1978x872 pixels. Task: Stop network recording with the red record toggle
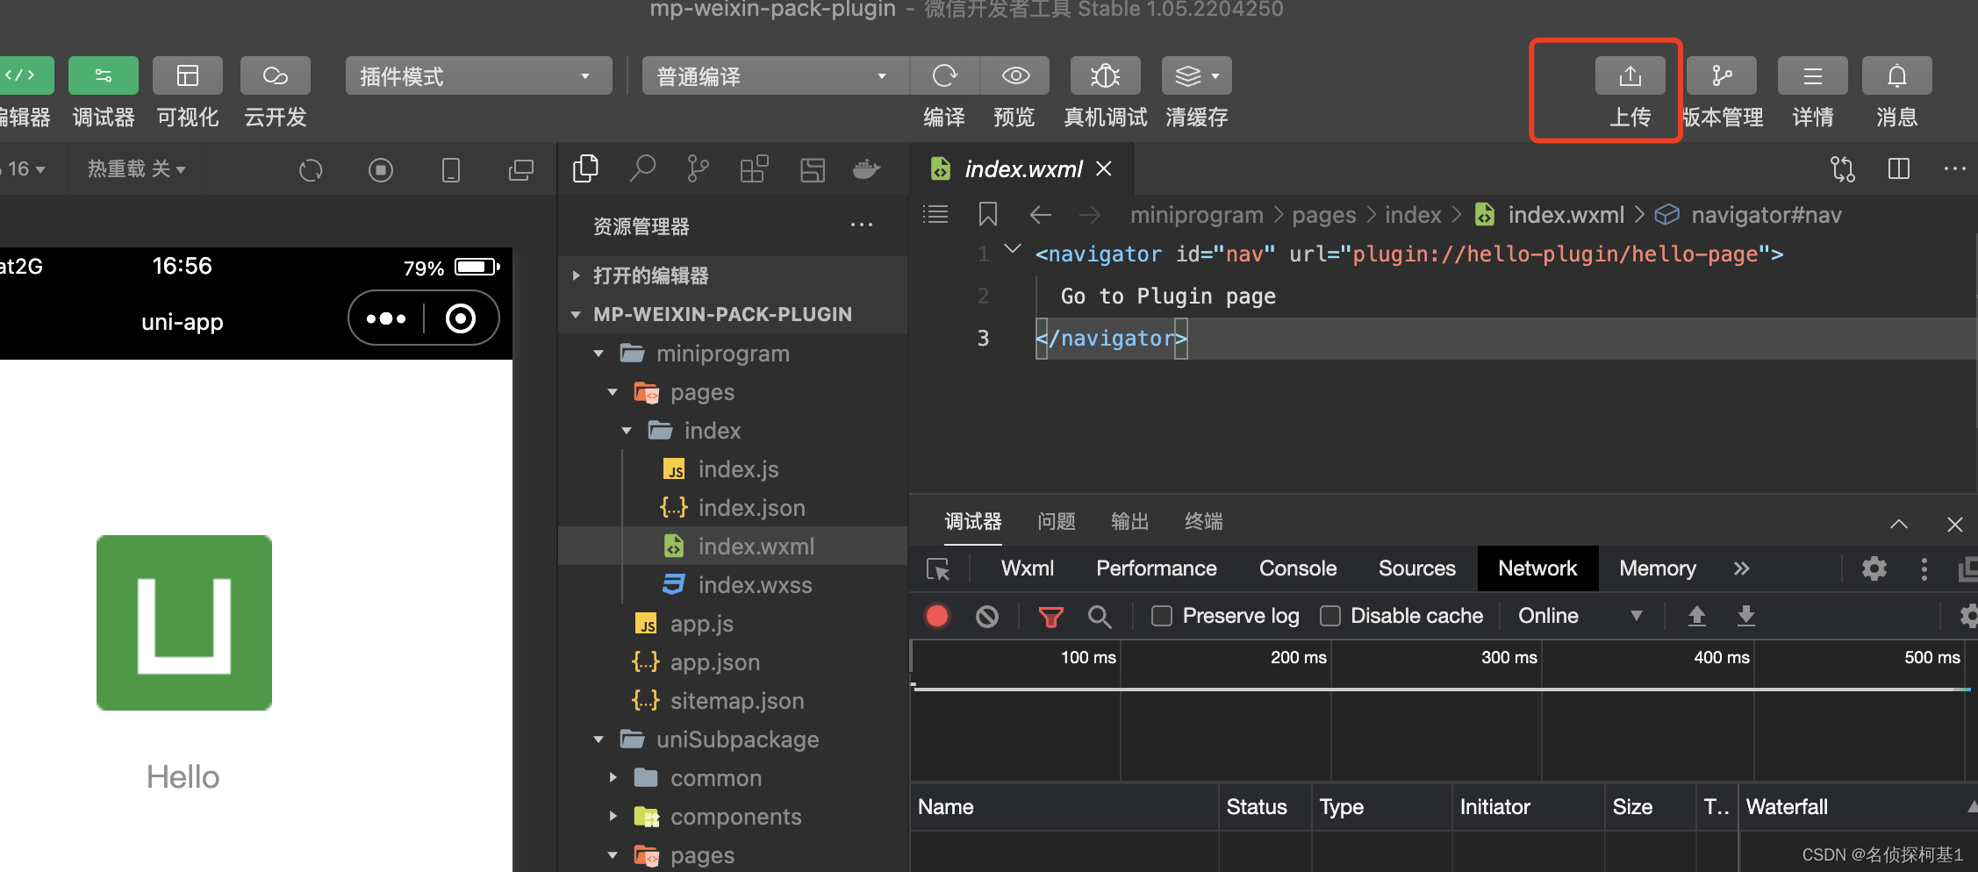[x=936, y=615]
